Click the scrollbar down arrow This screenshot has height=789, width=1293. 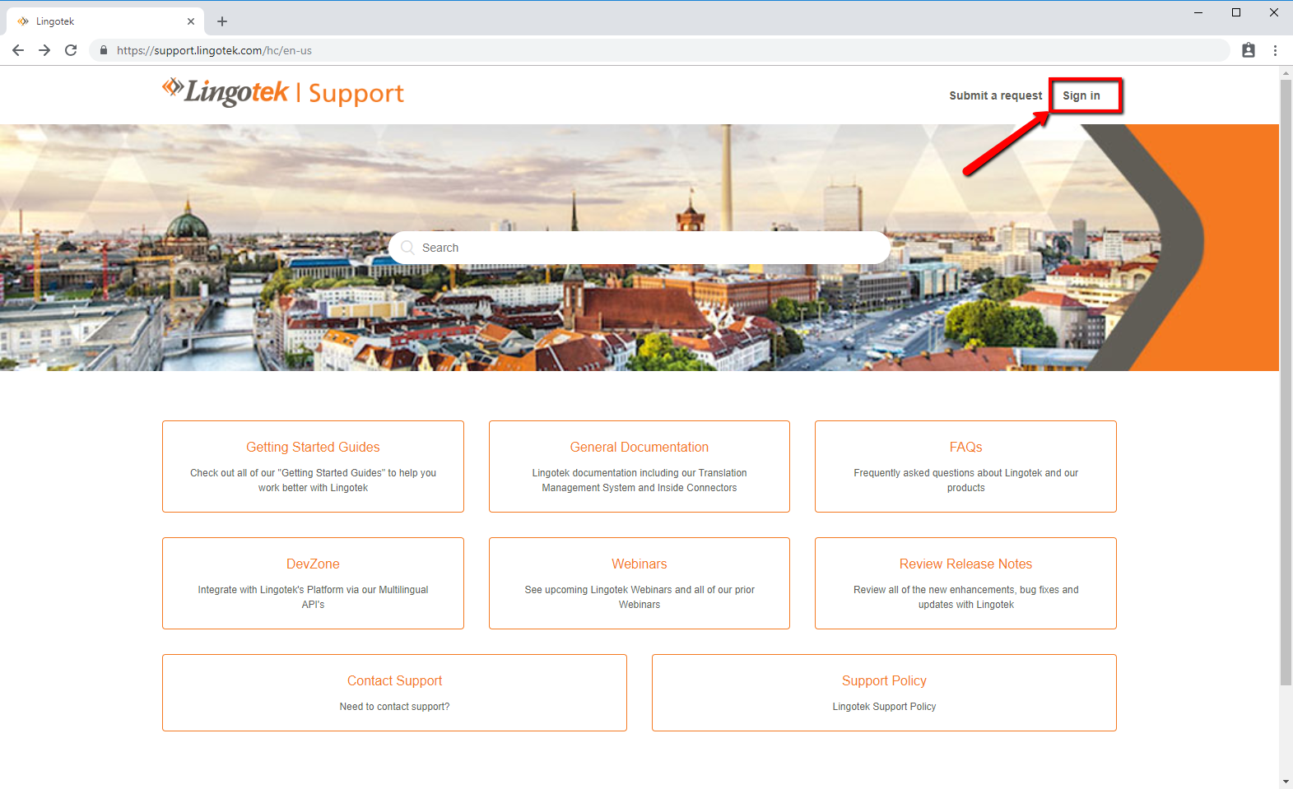1286,782
